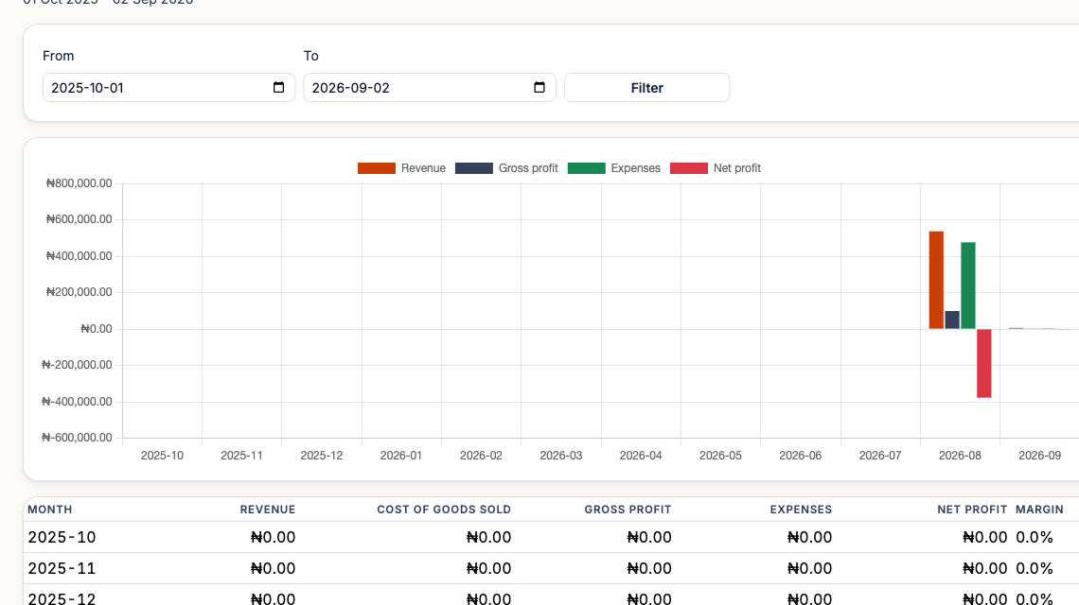Click the NET PROFIT column header

(972, 510)
